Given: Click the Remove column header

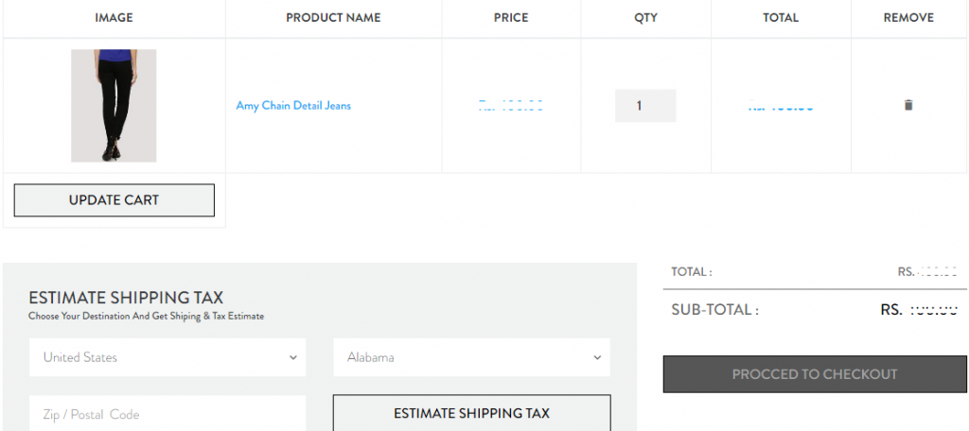Looking at the screenshot, I should pyautogui.click(x=908, y=18).
